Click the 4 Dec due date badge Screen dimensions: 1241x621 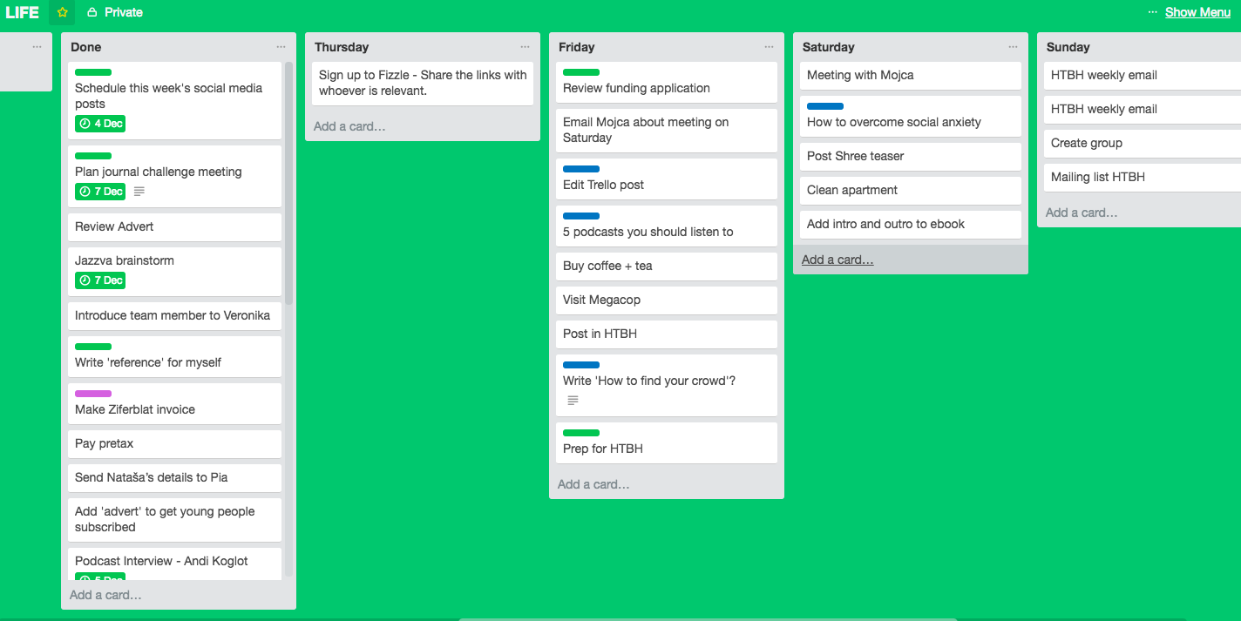tap(100, 124)
